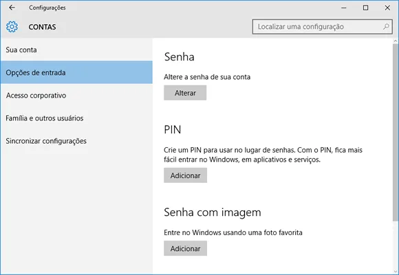This screenshot has height=275, width=399.
Task: Click the vertical scrollbar thumb
Action: 396,132
